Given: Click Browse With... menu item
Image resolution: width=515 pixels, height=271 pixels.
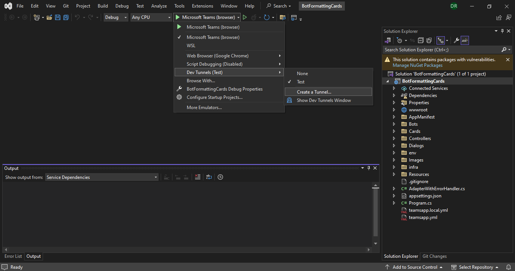Looking at the screenshot, I should pyautogui.click(x=229, y=81).
